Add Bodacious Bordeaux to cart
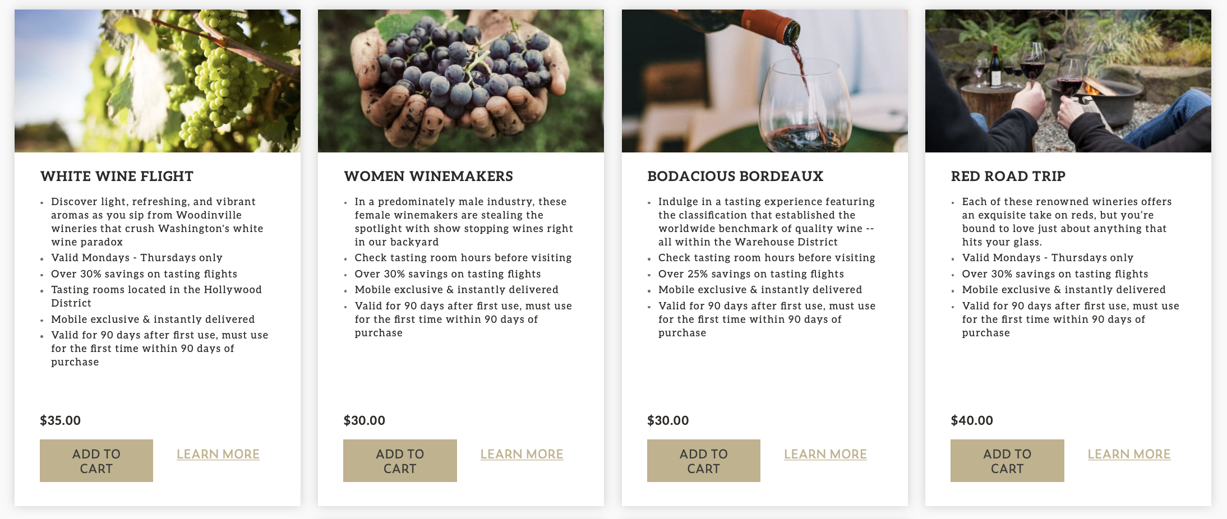 703,461
